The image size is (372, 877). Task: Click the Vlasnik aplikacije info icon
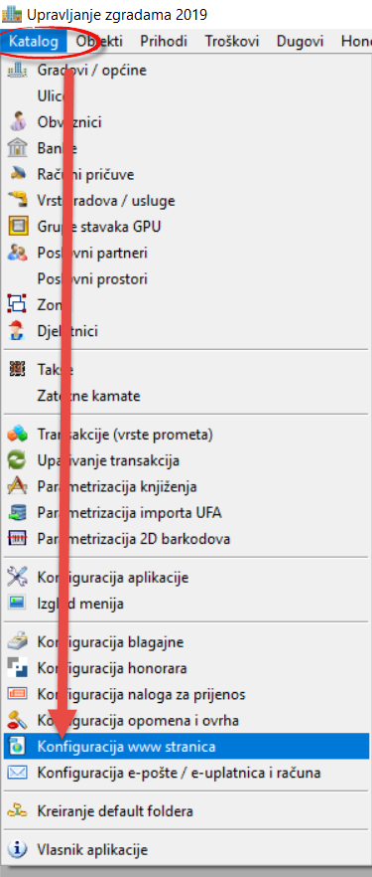point(16,850)
